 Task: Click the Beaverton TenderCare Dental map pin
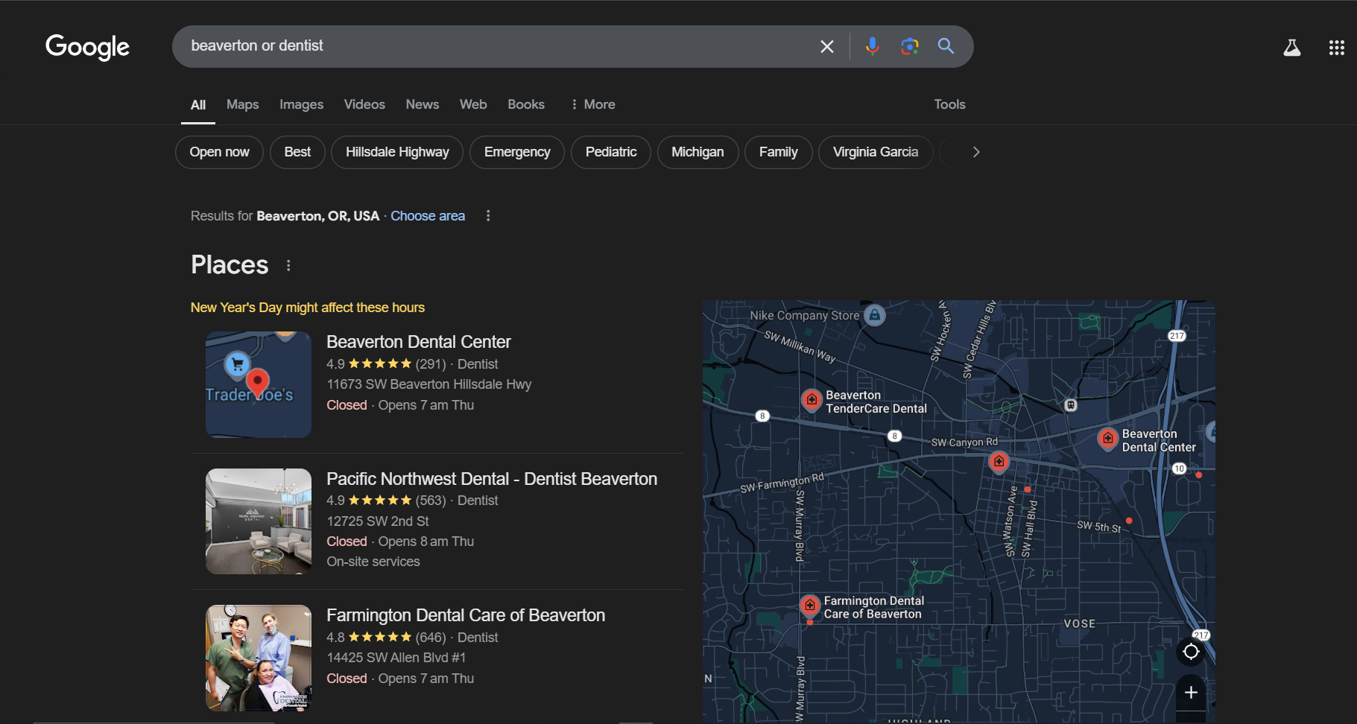pos(812,400)
